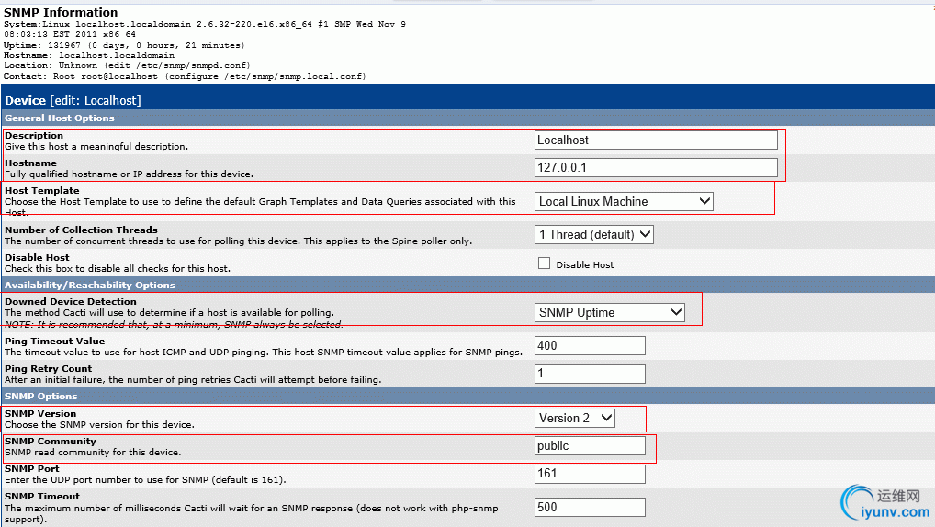Image resolution: width=935 pixels, height=527 pixels.
Task: Click the SNMP Information heading
Action: coord(61,12)
